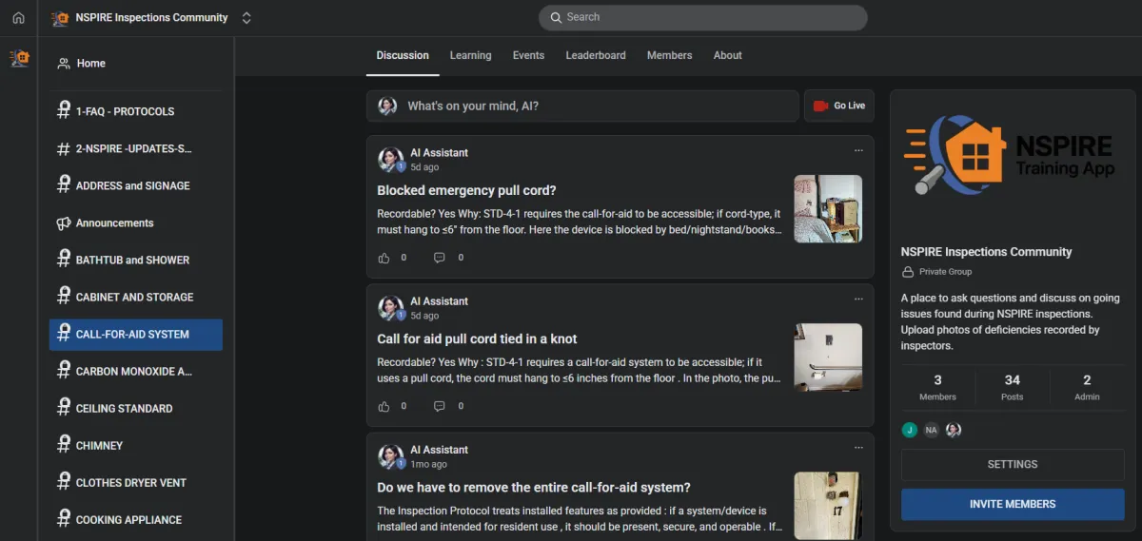
Task: Open the photo member avatar beside NA
Action: pyautogui.click(x=953, y=430)
